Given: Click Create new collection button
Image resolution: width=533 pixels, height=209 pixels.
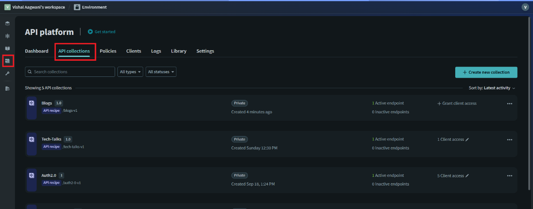Looking at the screenshot, I should pyautogui.click(x=486, y=72).
